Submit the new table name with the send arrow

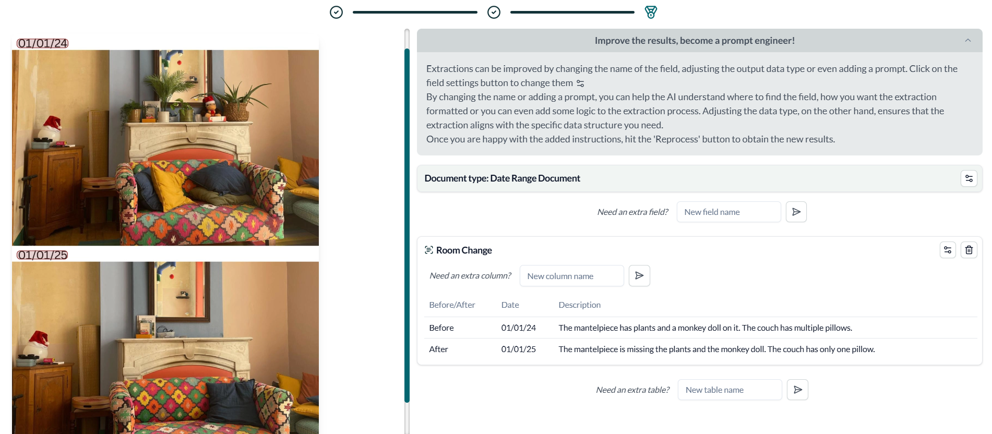tap(797, 390)
